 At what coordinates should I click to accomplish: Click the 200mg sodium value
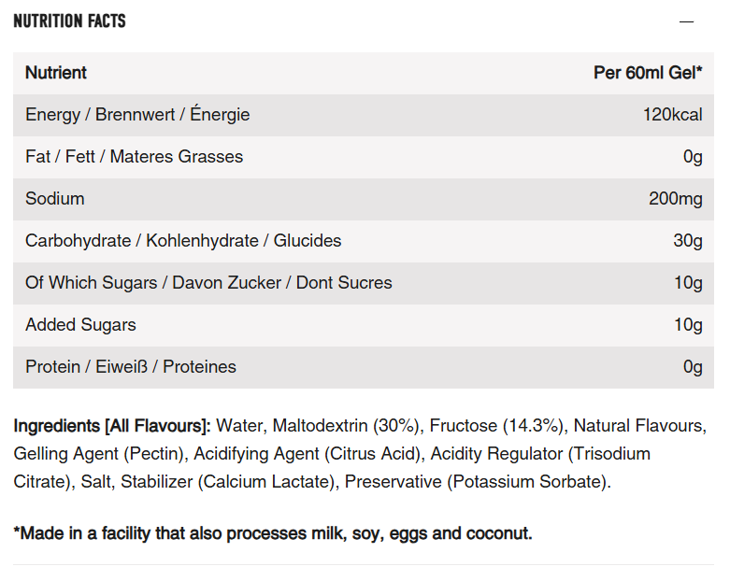point(676,199)
